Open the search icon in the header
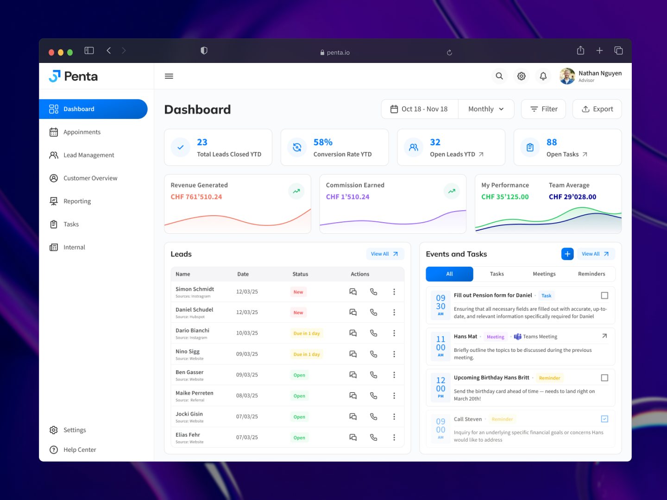Viewport: 667px width, 500px height. 499,76
